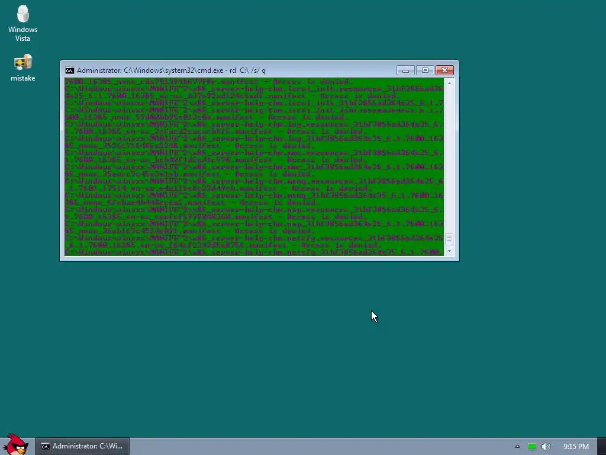Click the cmd window title text
Image resolution: width=606 pixels, height=455 pixels.
(171, 71)
